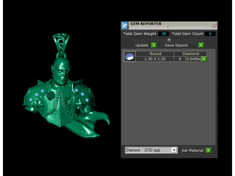This screenshot has height=176, width=235.
Task: Click the Gem Reporter logo icon
Action: (x=124, y=25)
